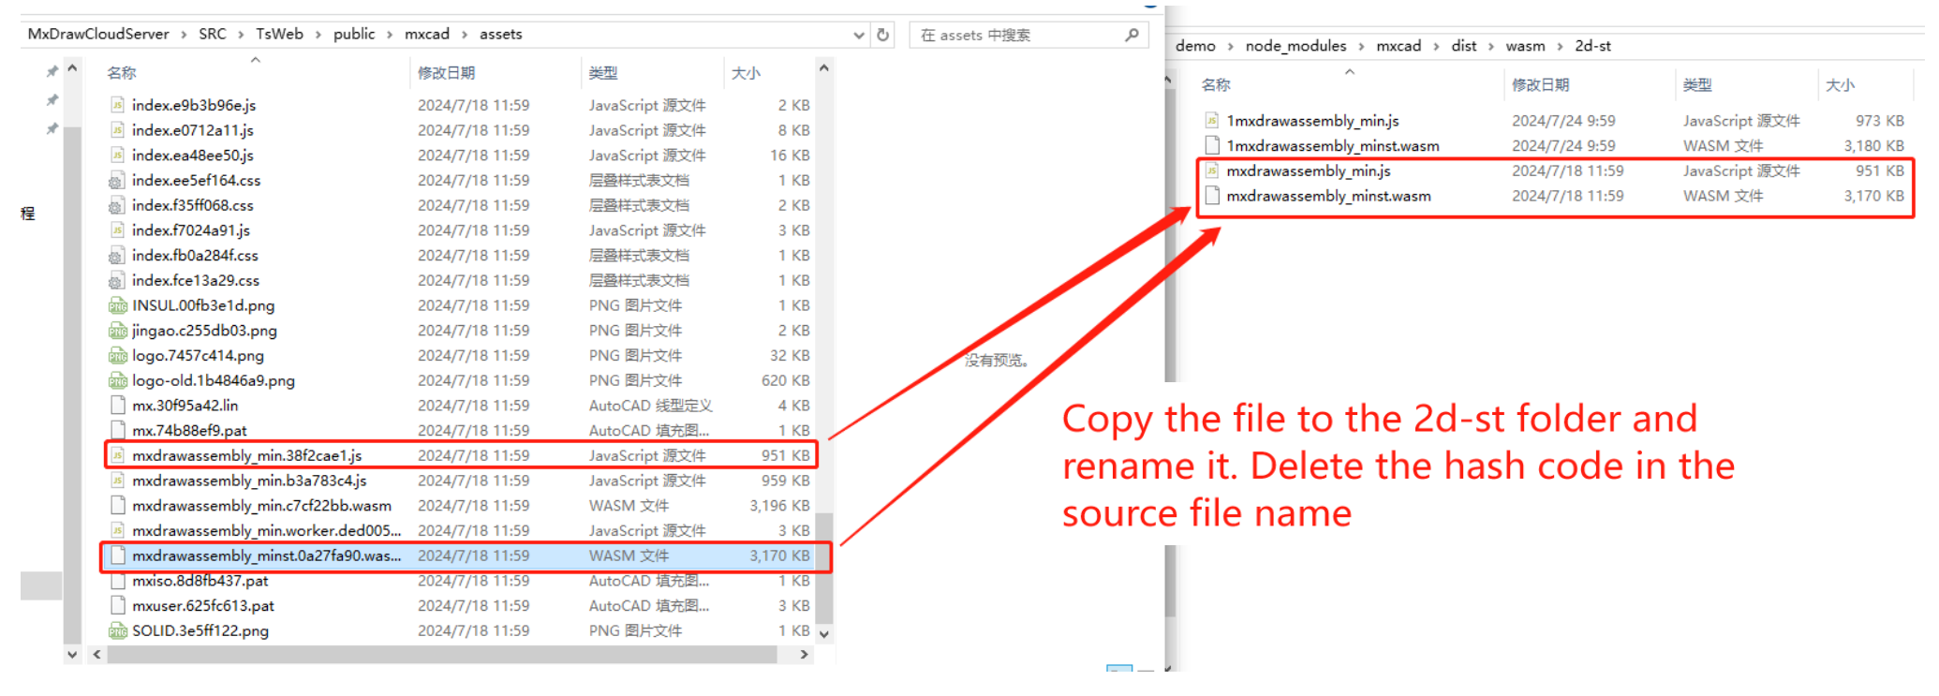Viewport: 1939px width, 696px height.
Task: Click the first pin icon in the left sidebar
Action: tap(52, 72)
